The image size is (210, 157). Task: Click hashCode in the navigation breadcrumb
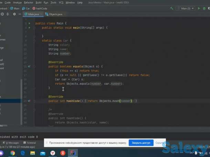tap(41, 8)
